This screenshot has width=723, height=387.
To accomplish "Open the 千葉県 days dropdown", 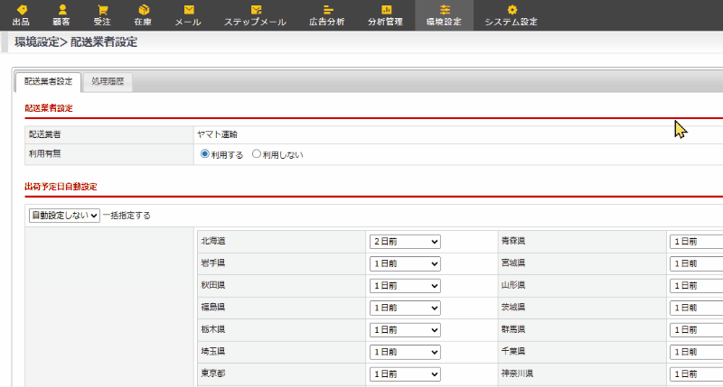I will pyautogui.click(x=696, y=352).
